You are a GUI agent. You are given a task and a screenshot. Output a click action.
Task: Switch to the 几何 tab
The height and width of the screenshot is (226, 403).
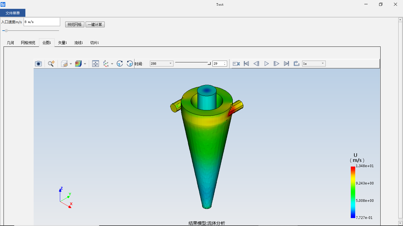[x=10, y=43]
